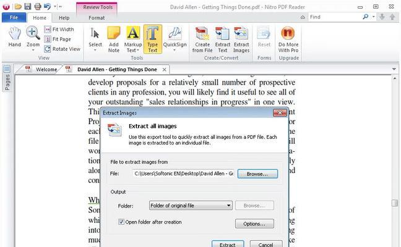Viewport: 401px width, 247px height.
Task: Click the vertical scrollbar thumb
Action: (395, 203)
